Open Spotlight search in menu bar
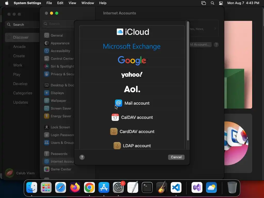Image resolution: width=264 pixels, height=198 pixels. point(212,3)
